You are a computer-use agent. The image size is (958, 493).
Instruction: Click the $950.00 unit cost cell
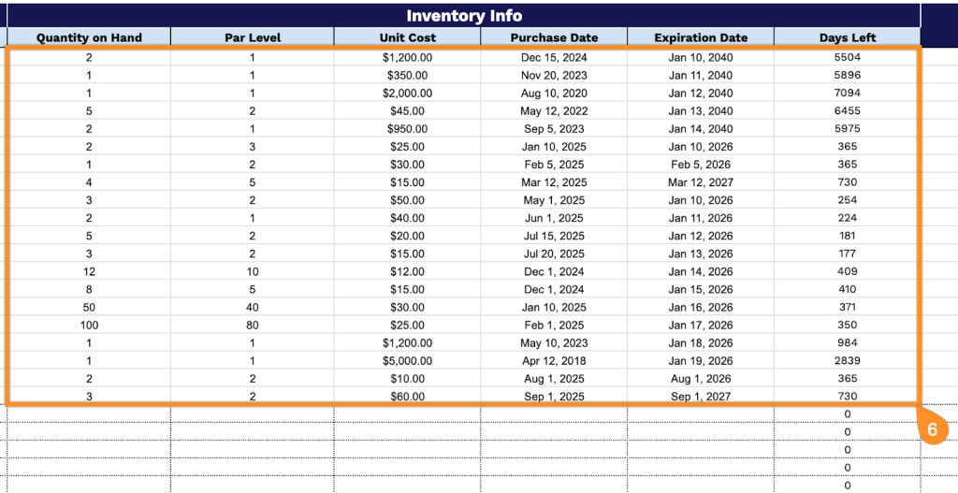pyautogui.click(x=407, y=129)
